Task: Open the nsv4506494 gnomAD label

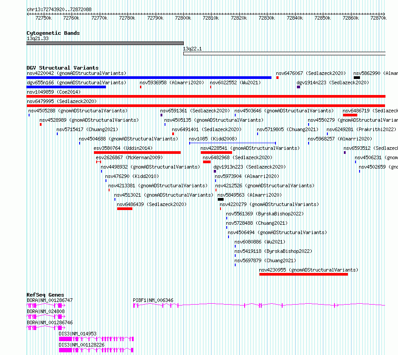Action: 277,232
